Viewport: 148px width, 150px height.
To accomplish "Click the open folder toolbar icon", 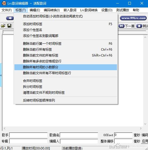I will coord(3,26).
